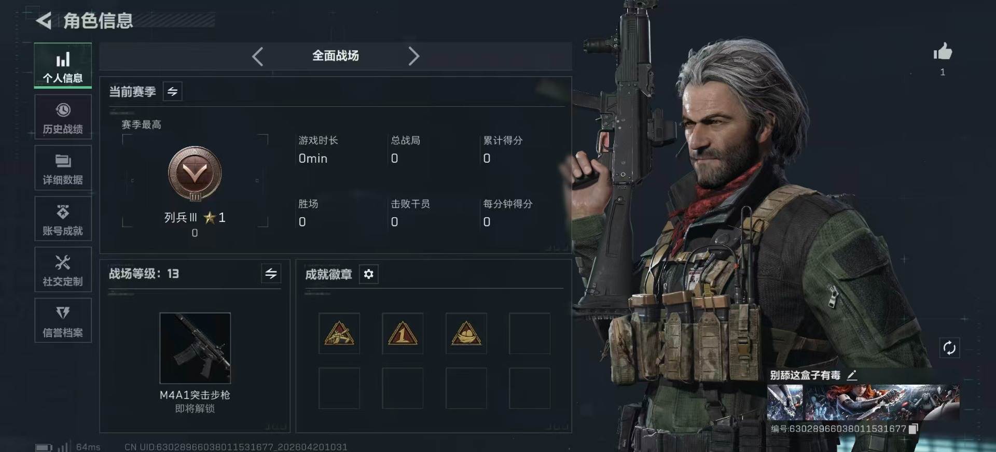
Task: Click the rotate character refresh icon
Action: (949, 348)
